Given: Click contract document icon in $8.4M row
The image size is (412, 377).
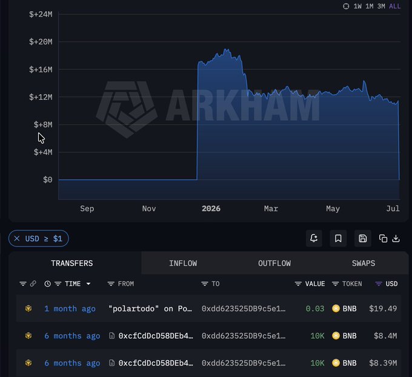Looking at the screenshot, I should [x=111, y=336].
